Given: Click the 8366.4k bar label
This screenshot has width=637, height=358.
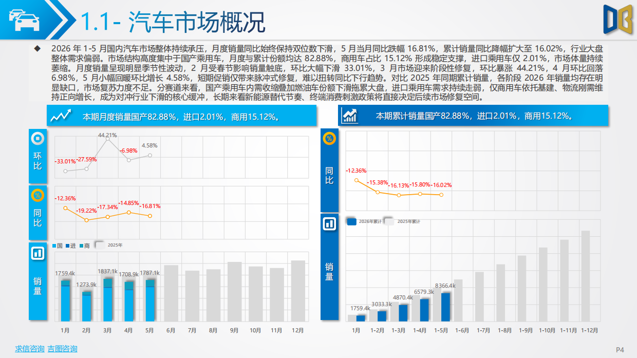Looking at the screenshot, I should pyautogui.click(x=445, y=286).
